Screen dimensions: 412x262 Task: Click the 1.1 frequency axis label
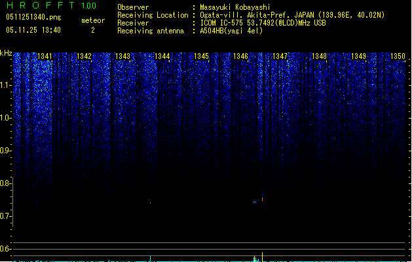click(5, 85)
